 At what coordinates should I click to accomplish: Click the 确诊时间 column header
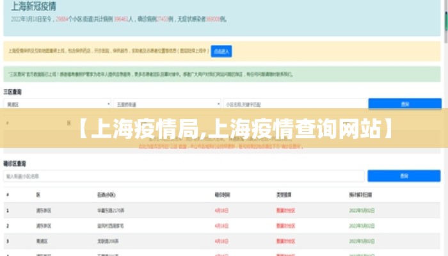(x=223, y=194)
